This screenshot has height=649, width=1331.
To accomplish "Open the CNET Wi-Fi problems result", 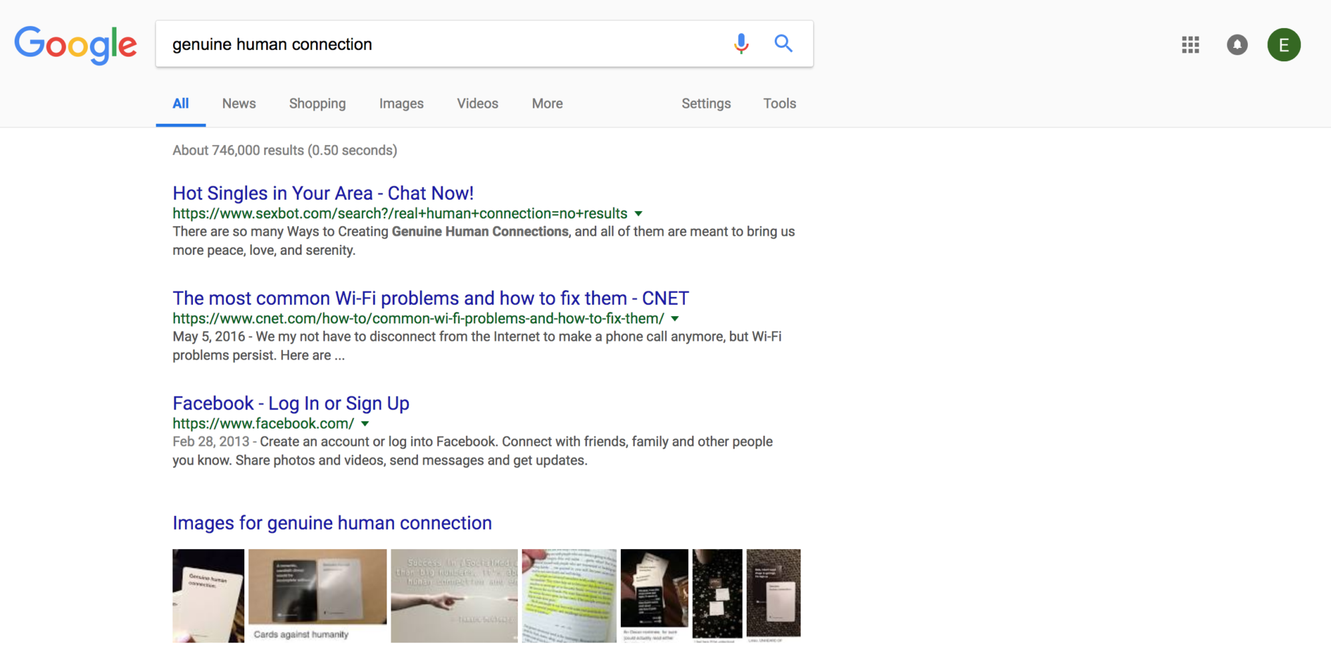I will [431, 298].
